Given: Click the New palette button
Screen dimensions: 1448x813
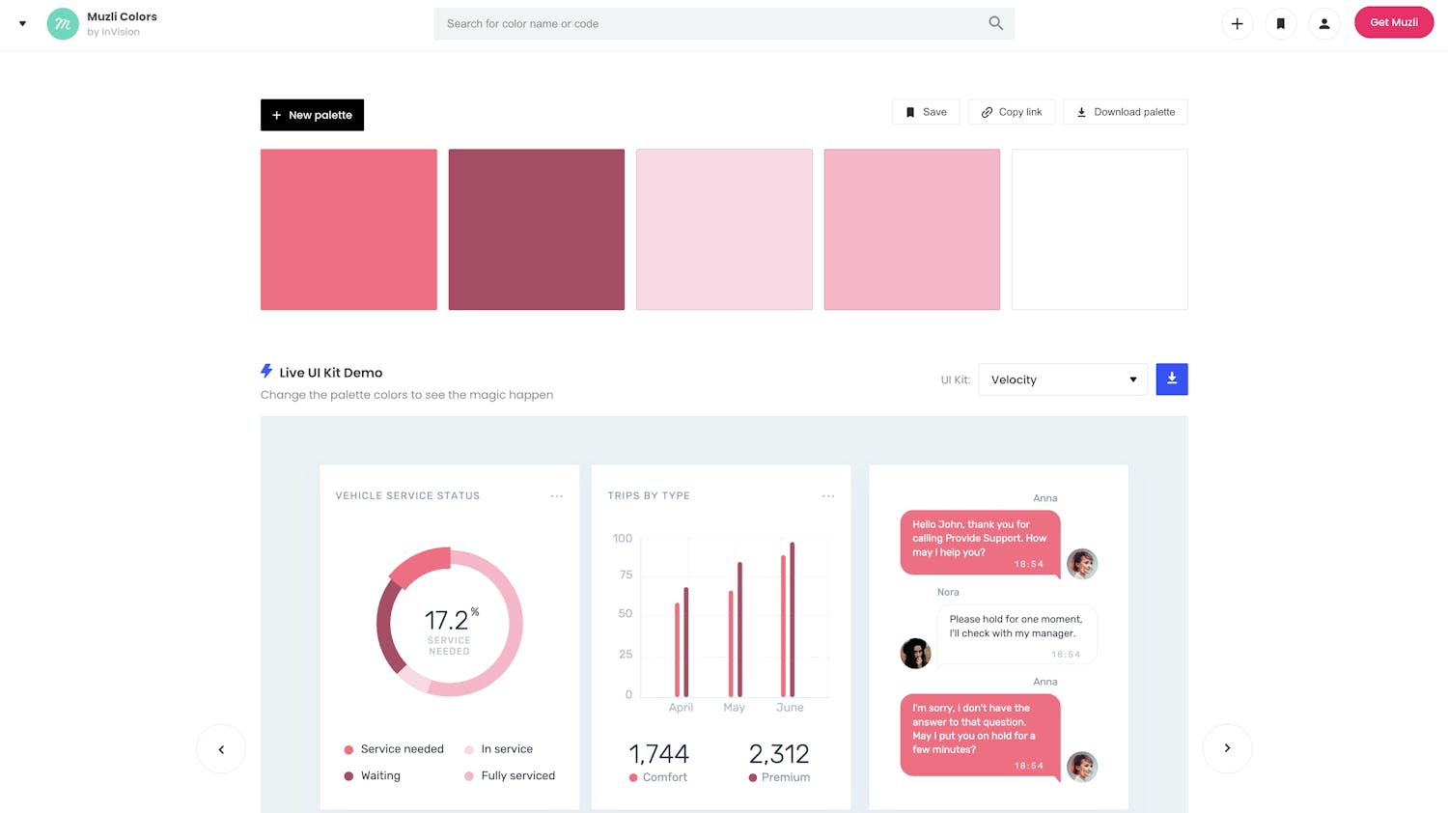Looking at the screenshot, I should 312,115.
